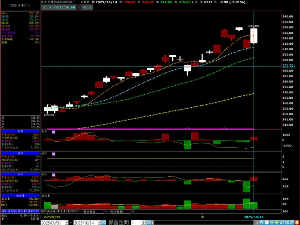300x225 pixels.
Task: Click the right arrow of horizontal scrollbar
Action: click(257, 223)
